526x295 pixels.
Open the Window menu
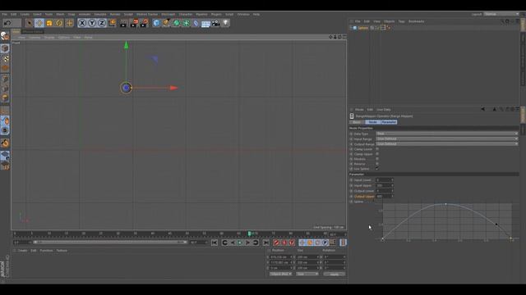pos(243,15)
